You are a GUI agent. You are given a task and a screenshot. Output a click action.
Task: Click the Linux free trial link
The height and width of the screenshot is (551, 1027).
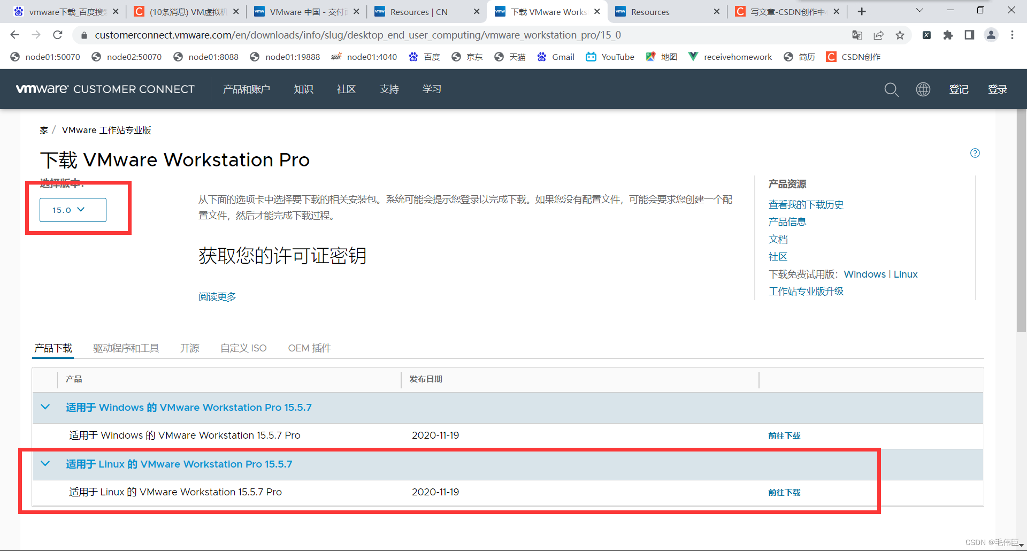pyautogui.click(x=906, y=274)
